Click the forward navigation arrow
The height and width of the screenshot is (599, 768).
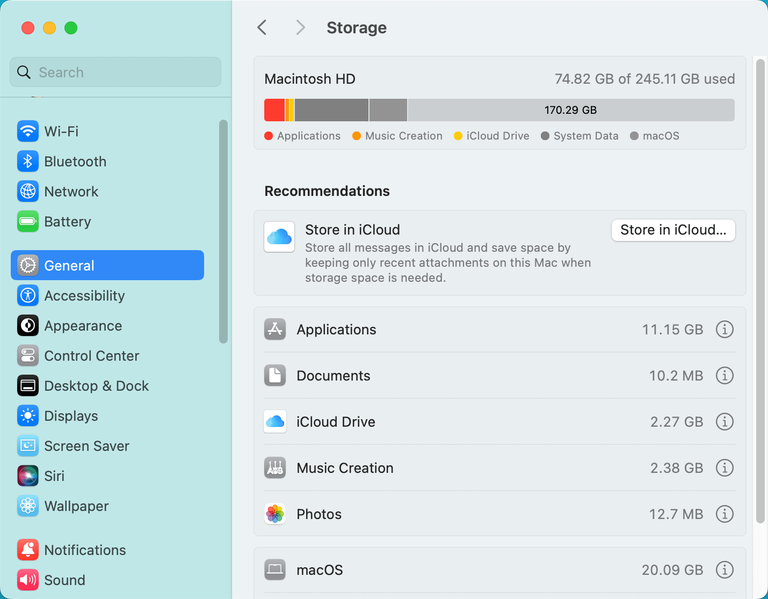point(300,27)
